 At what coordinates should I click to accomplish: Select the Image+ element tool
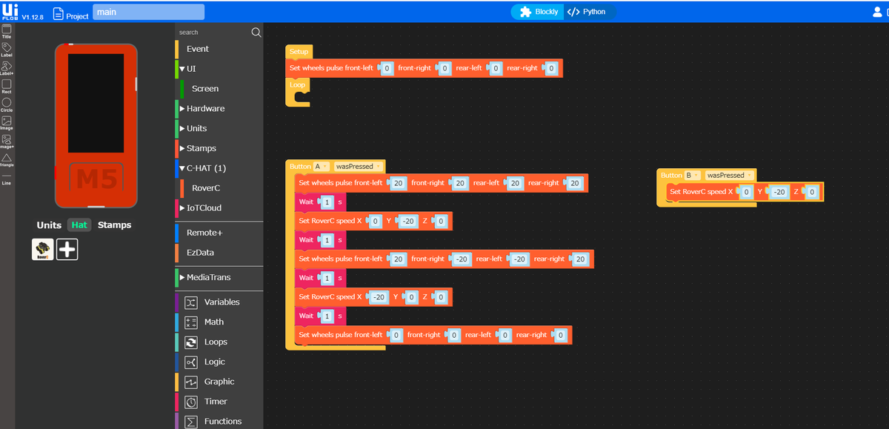pyautogui.click(x=7, y=141)
